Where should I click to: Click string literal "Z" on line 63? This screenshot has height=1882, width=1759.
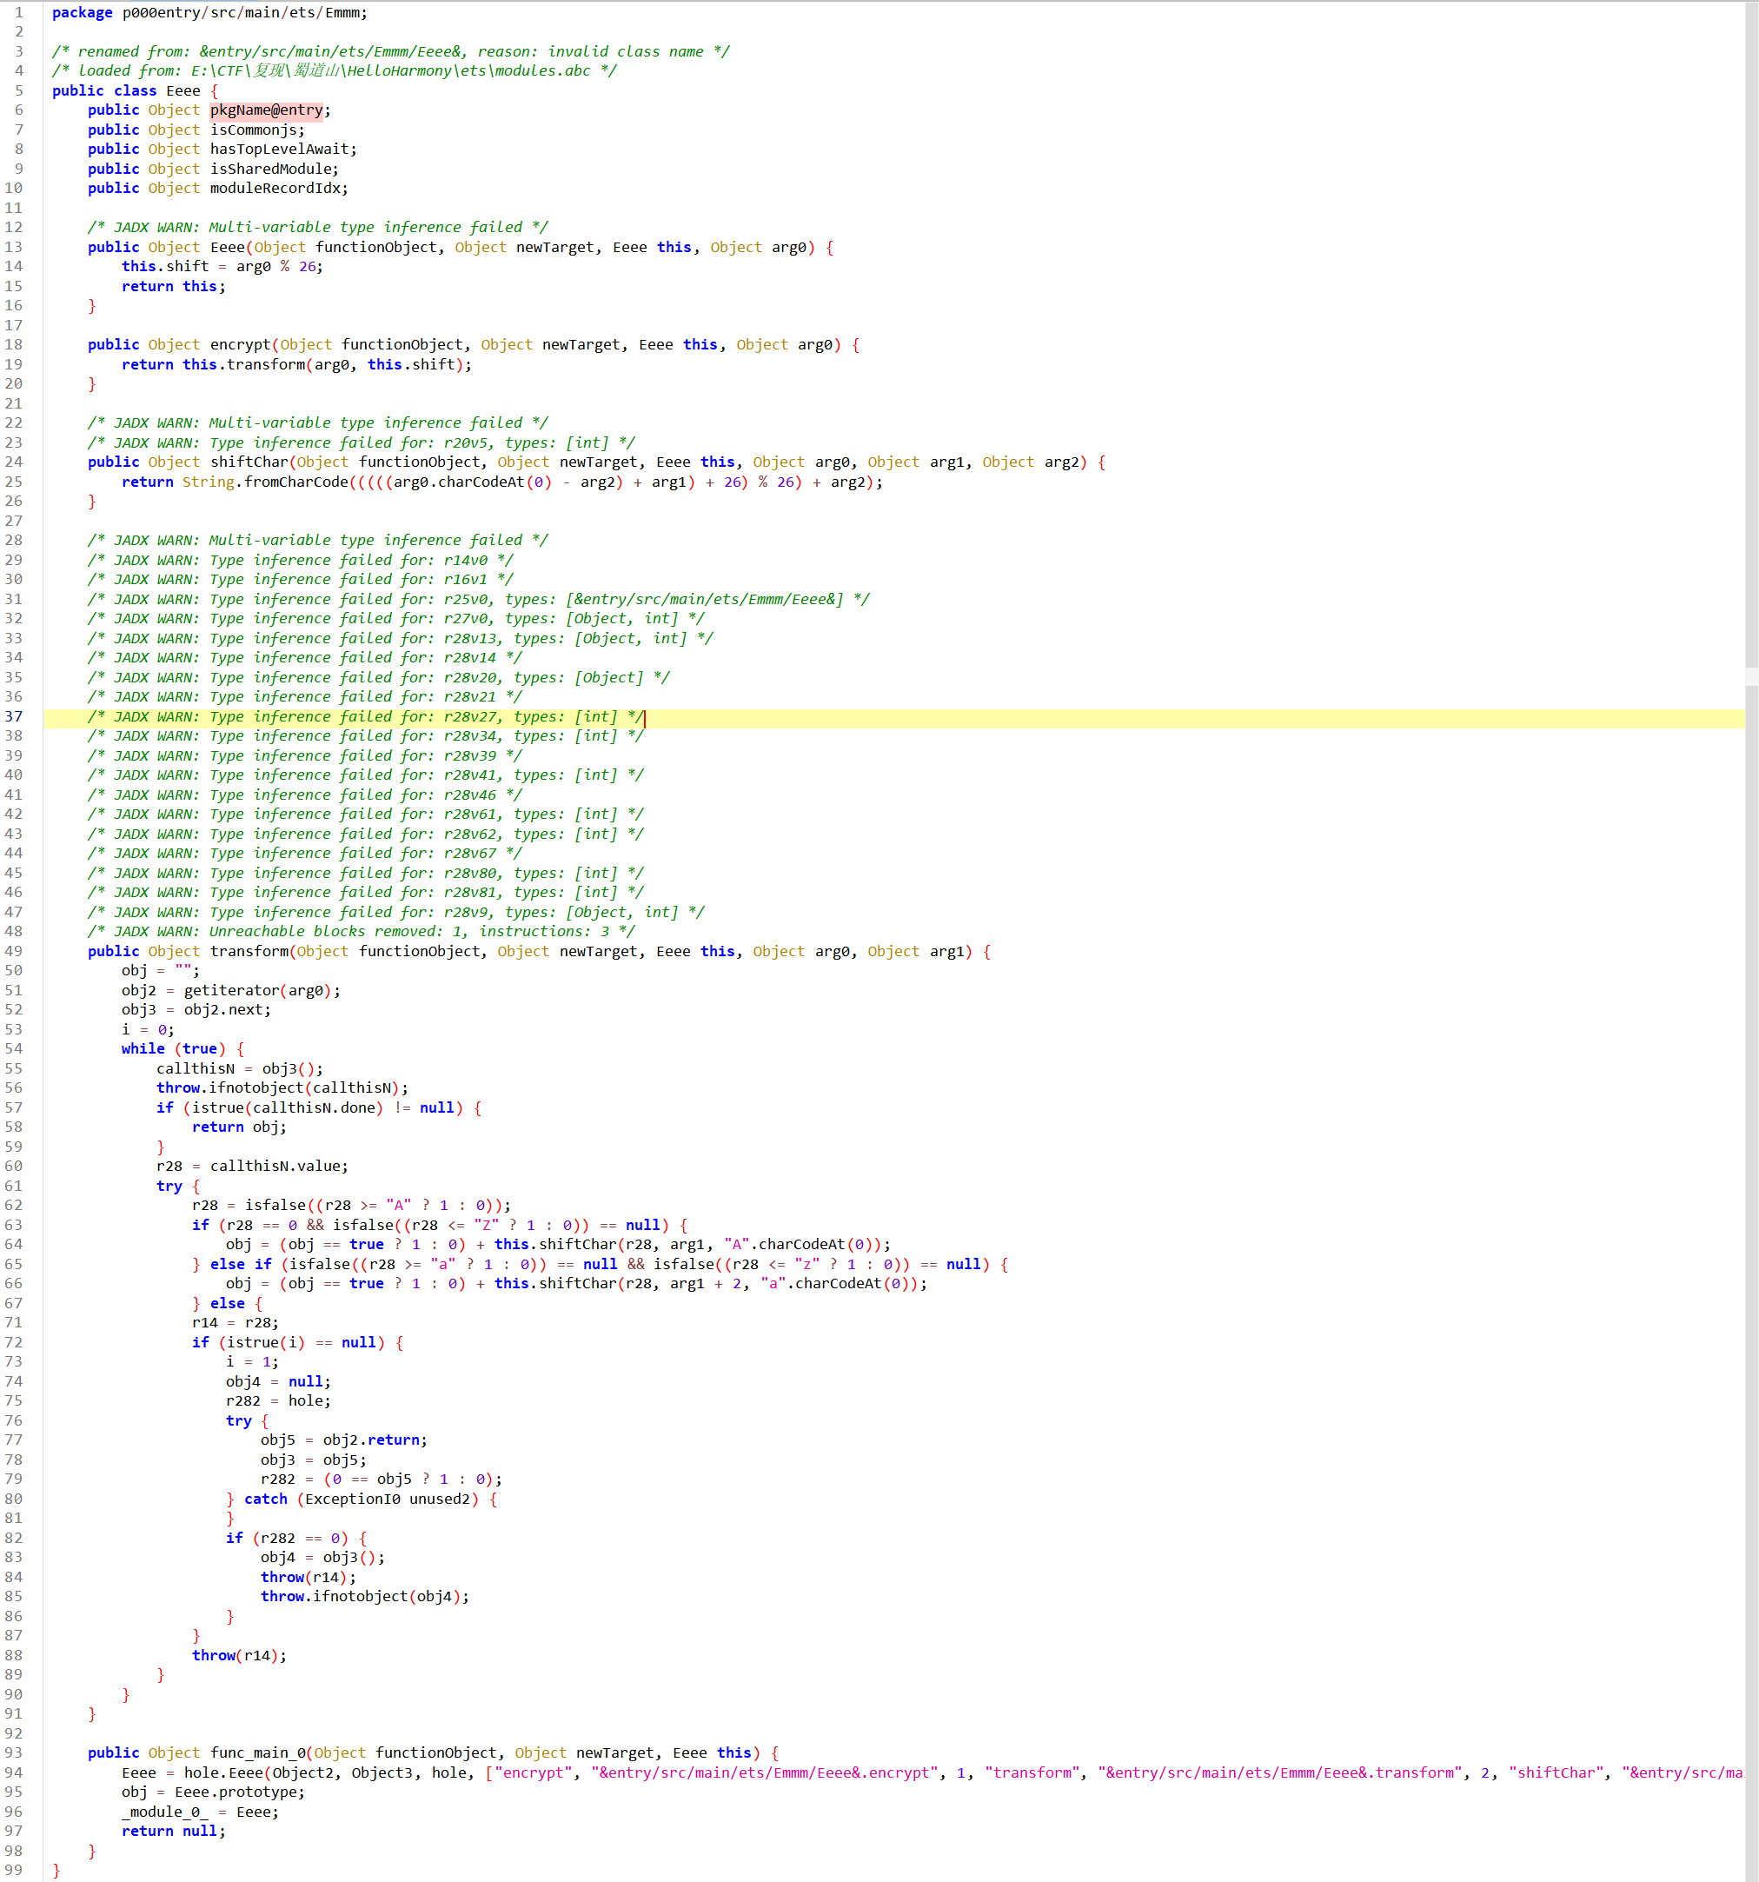[x=487, y=1225]
